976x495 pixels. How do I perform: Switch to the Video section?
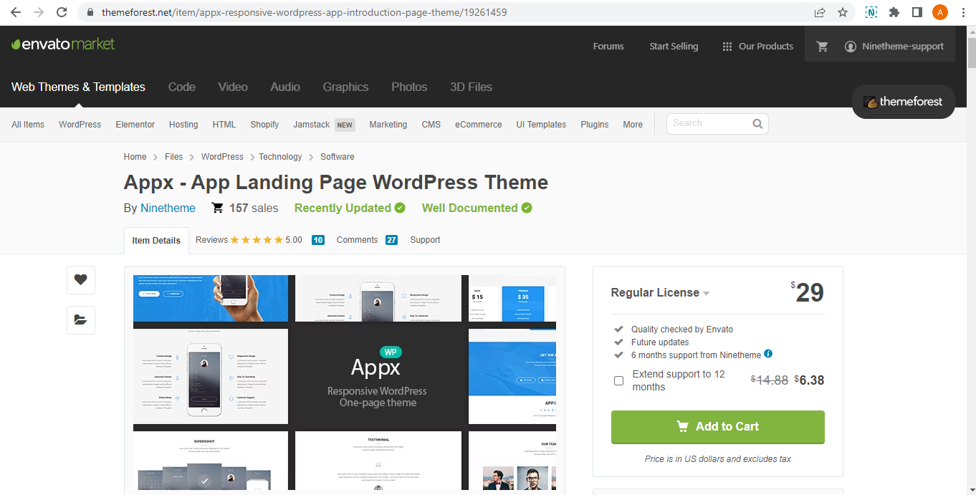pyautogui.click(x=233, y=87)
